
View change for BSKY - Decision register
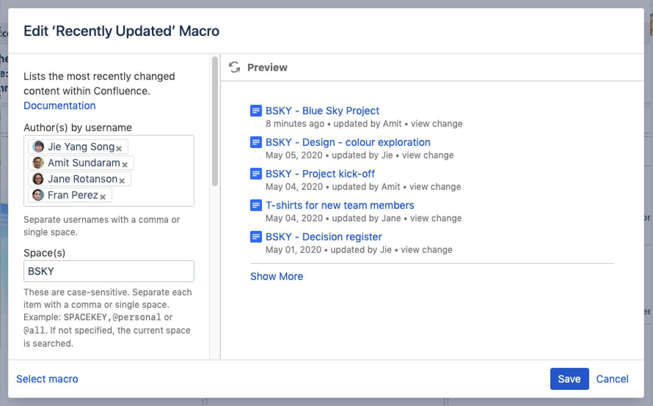tap(426, 250)
